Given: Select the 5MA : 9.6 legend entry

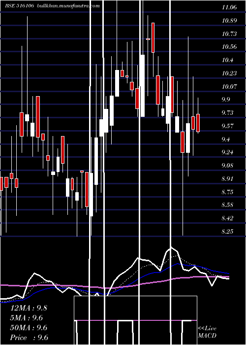Looking at the screenshot, I should click(27, 318).
